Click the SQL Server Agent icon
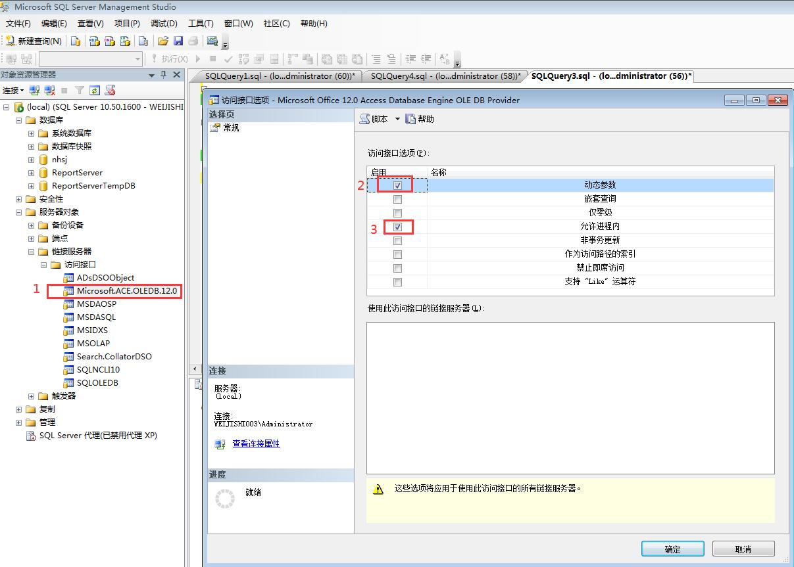Screen dimensions: 794x567 pos(31,435)
